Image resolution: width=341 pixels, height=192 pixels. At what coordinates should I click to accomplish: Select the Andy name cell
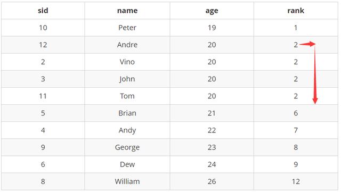click(x=127, y=130)
